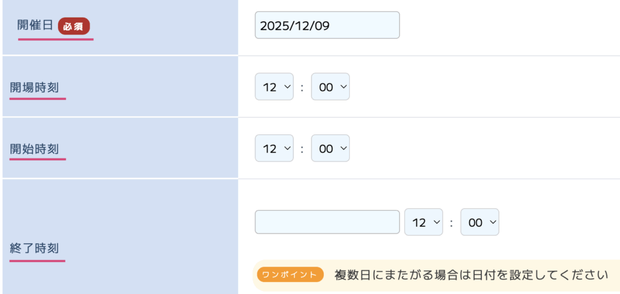Expand the 開始時刻 hour selector
The image size is (620, 294).
[274, 148]
